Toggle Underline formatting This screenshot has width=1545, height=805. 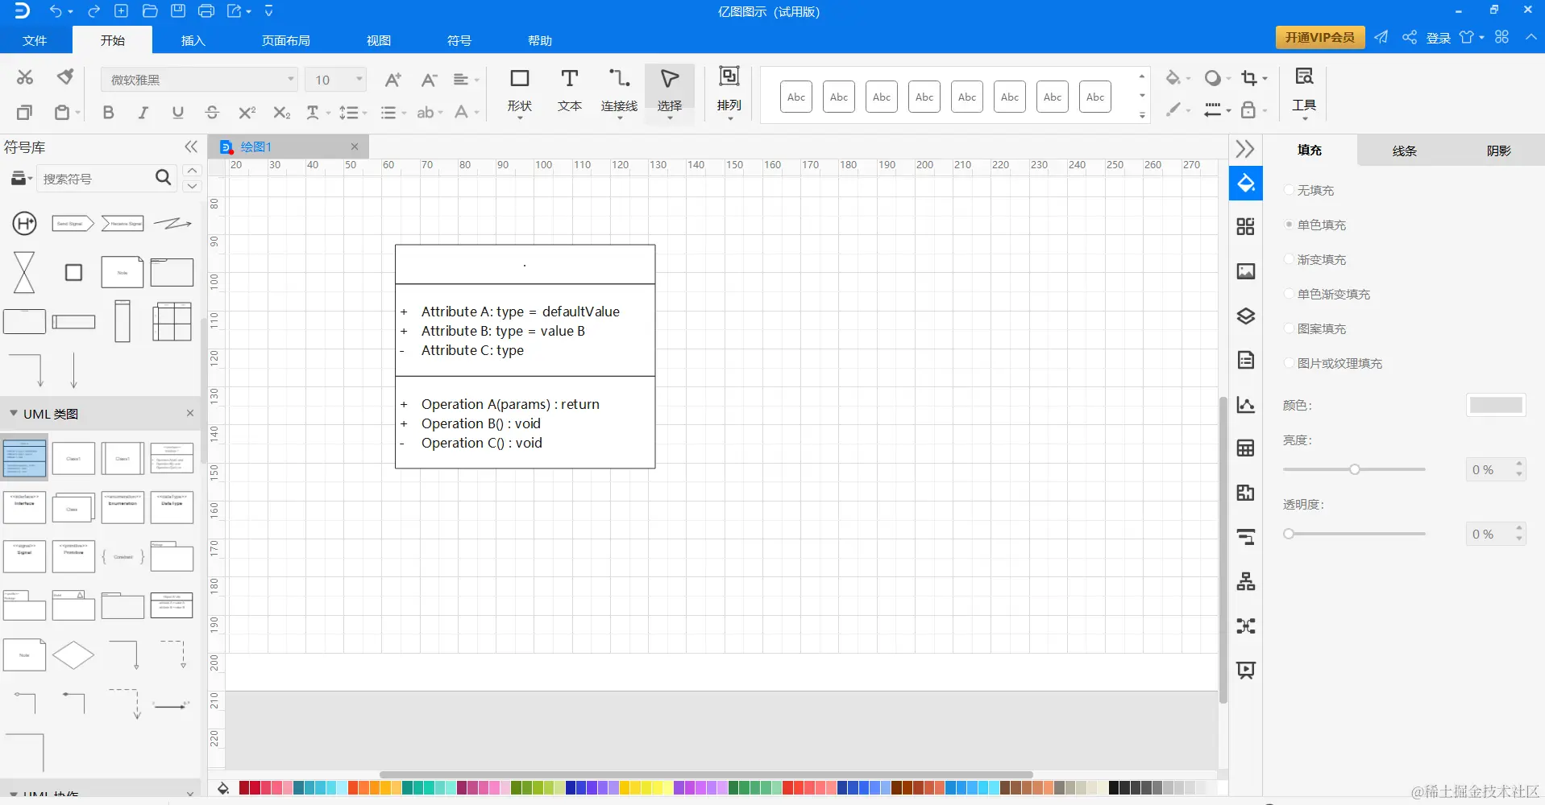coord(178,113)
